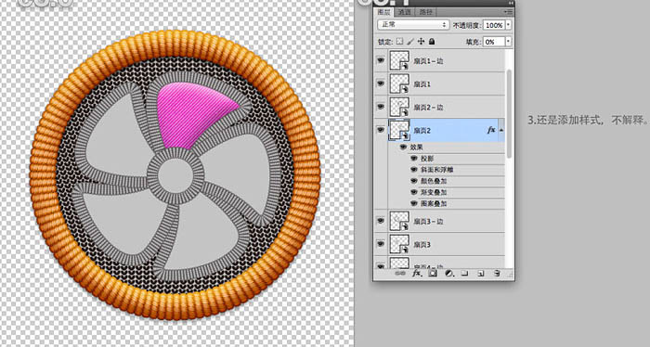Hide the 投影 drop shadow effect
Viewport: 650px width, 347px height.
pos(414,158)
